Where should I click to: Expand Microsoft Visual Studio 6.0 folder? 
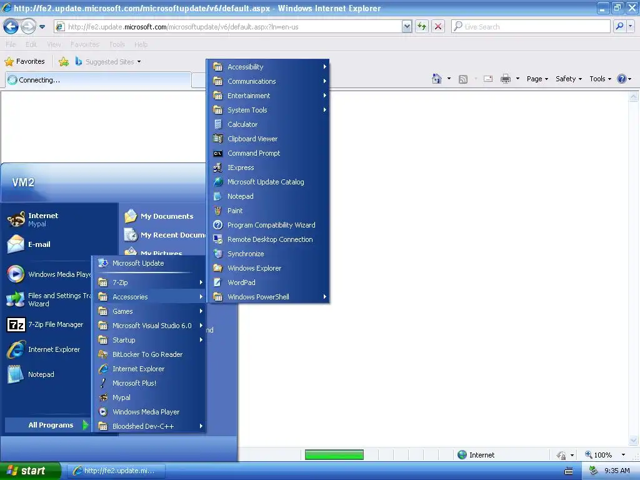tap(149, 326)
